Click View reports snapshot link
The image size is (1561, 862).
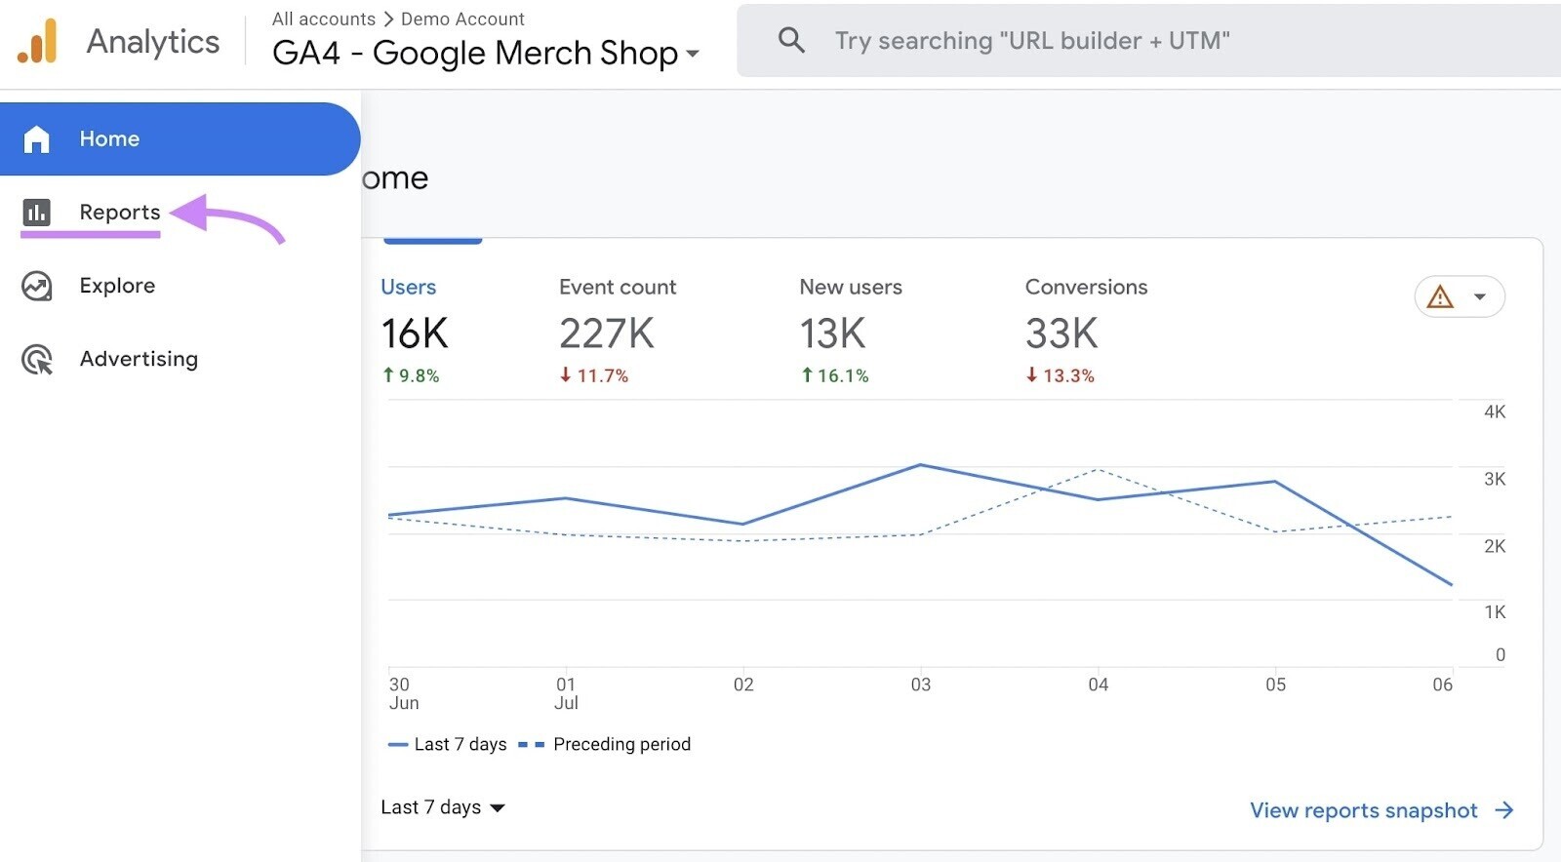tap(1364, 810)
